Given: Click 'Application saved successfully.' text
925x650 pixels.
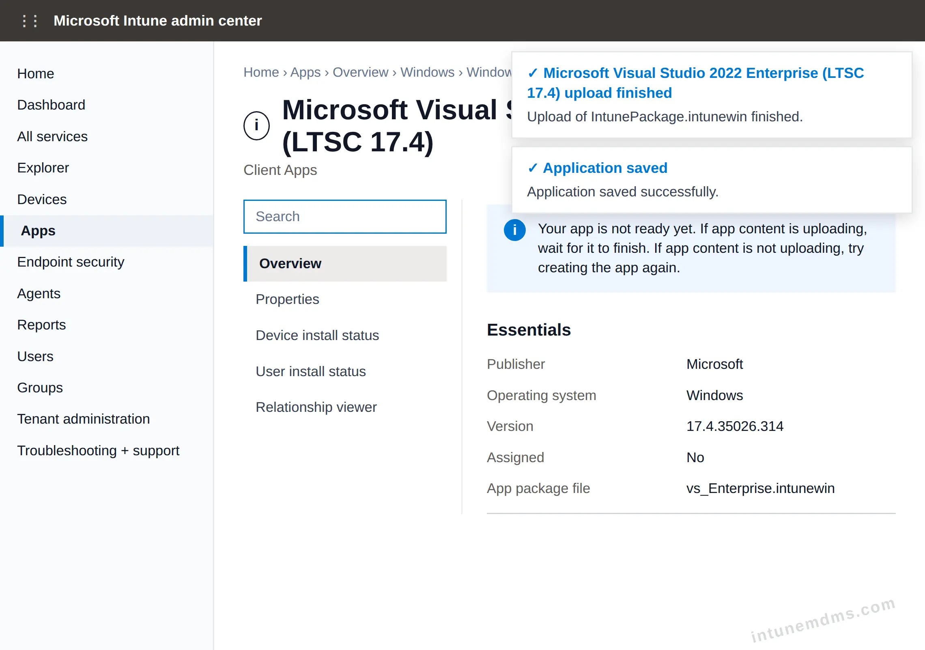Looking at the screenshot, I should pos(623,192).
